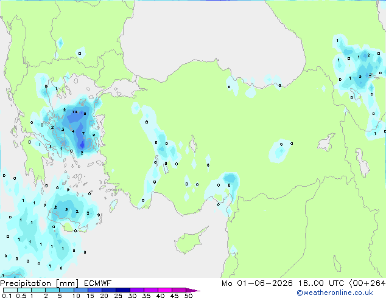Select the 0.5 to 1 mm legend swatch
This screenshot has height=298, width=386.
tap(24, 290)
